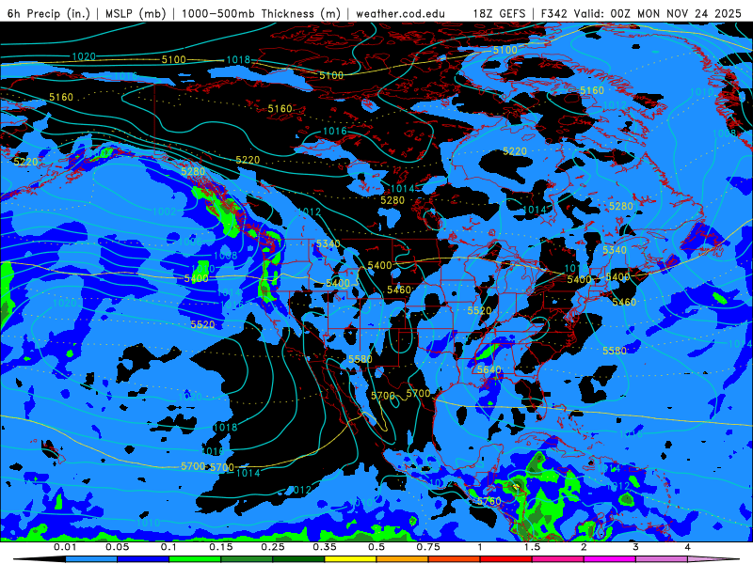
Task: Click the red 1–1.5 legend swatch
Action: 506,559
